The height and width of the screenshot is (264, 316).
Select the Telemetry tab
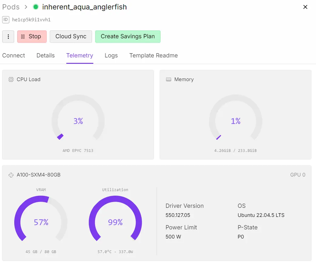pyautogui.click(x=80, y=56)
